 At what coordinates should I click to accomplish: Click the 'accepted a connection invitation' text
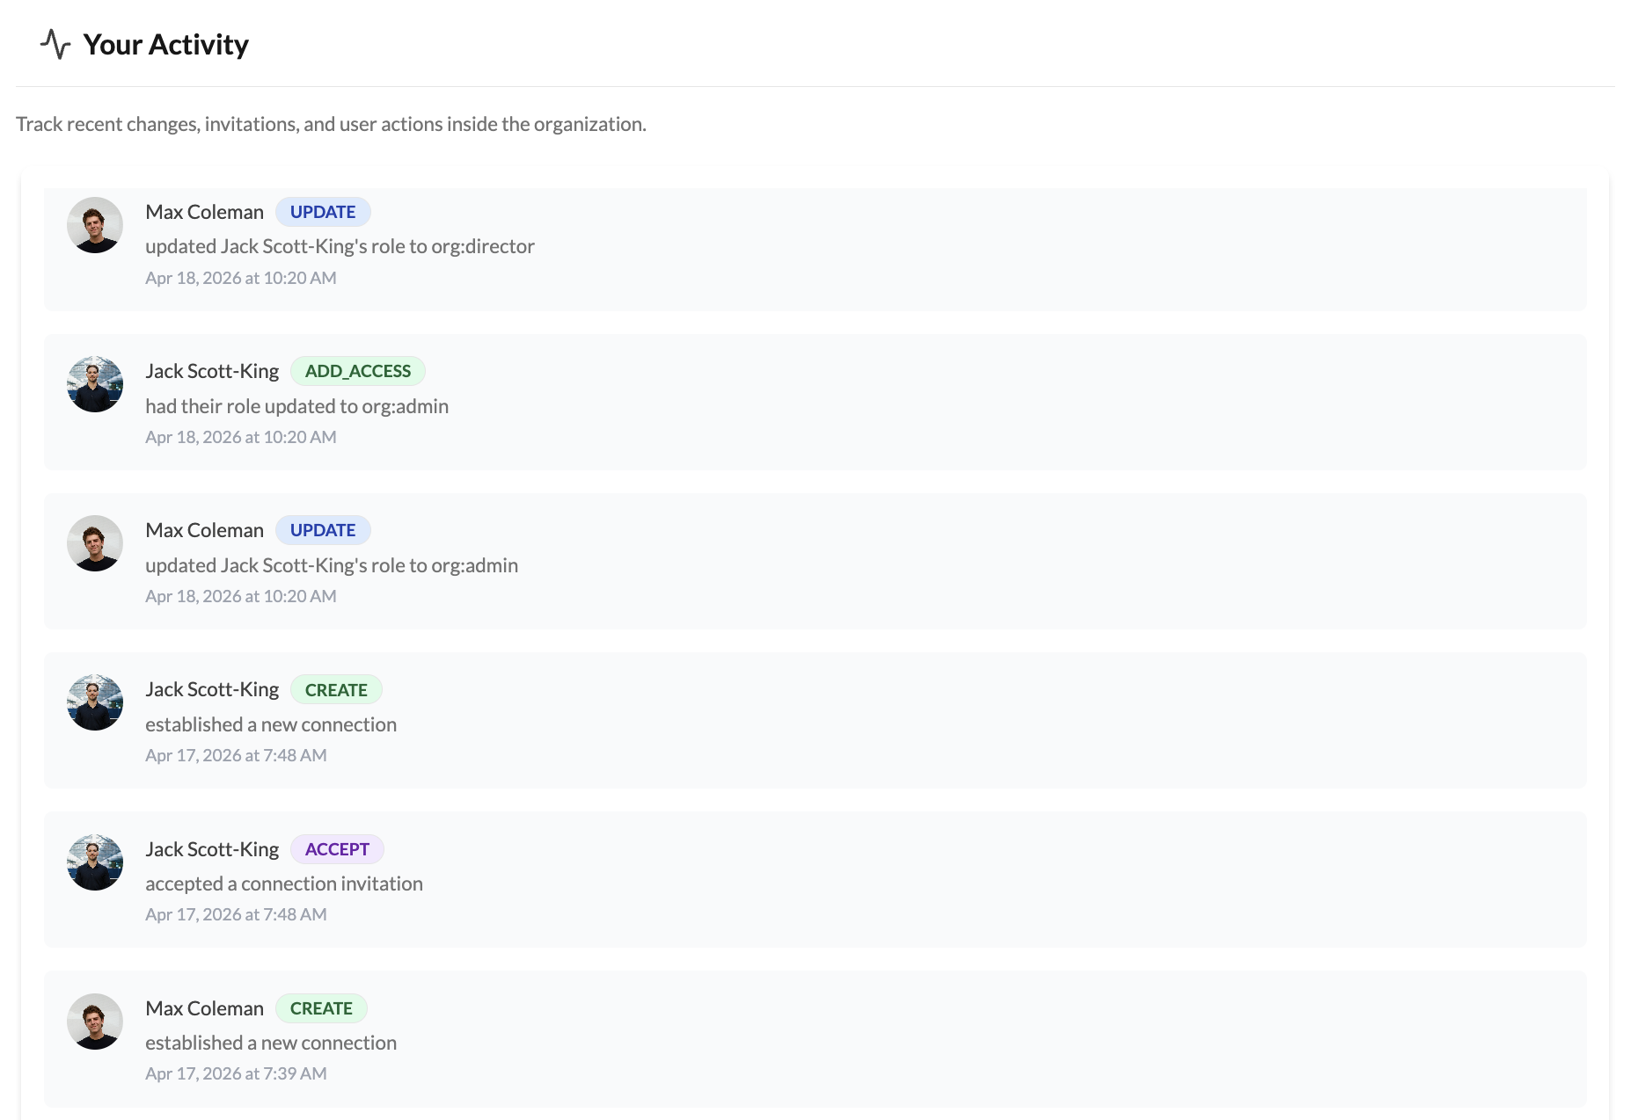pos(284,884)
